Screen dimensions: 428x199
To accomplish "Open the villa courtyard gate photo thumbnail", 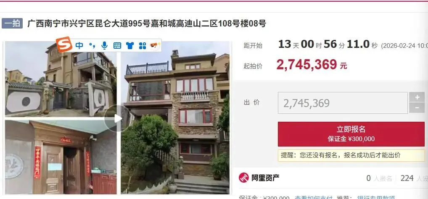I will 61,79.
